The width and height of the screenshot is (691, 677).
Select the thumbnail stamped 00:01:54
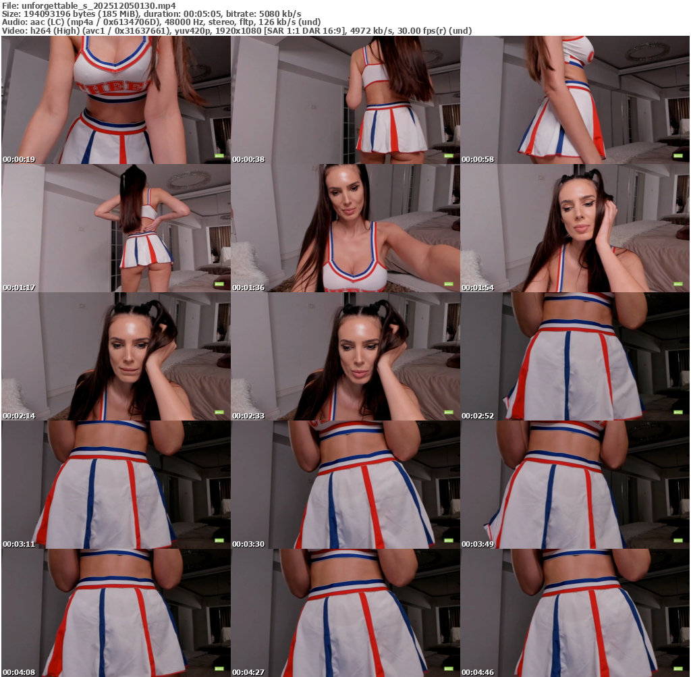click(575, 228)
